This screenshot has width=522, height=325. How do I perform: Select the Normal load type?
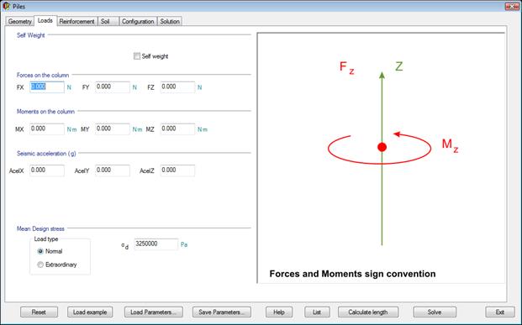(40, 251)
